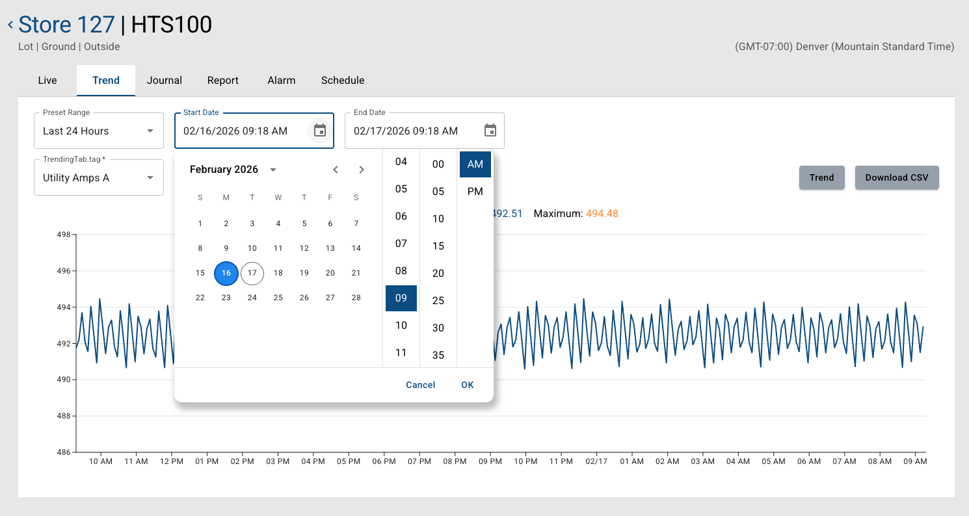Viewport: 969px width, 516px height.
Task: Open the TrendingTab.tag Utility Amps A dropdown
Action: coord(99,177)
